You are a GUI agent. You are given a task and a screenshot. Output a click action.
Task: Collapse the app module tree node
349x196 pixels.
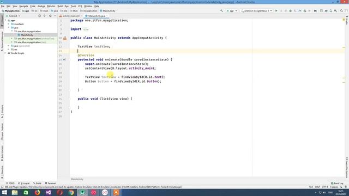point(5,21)
